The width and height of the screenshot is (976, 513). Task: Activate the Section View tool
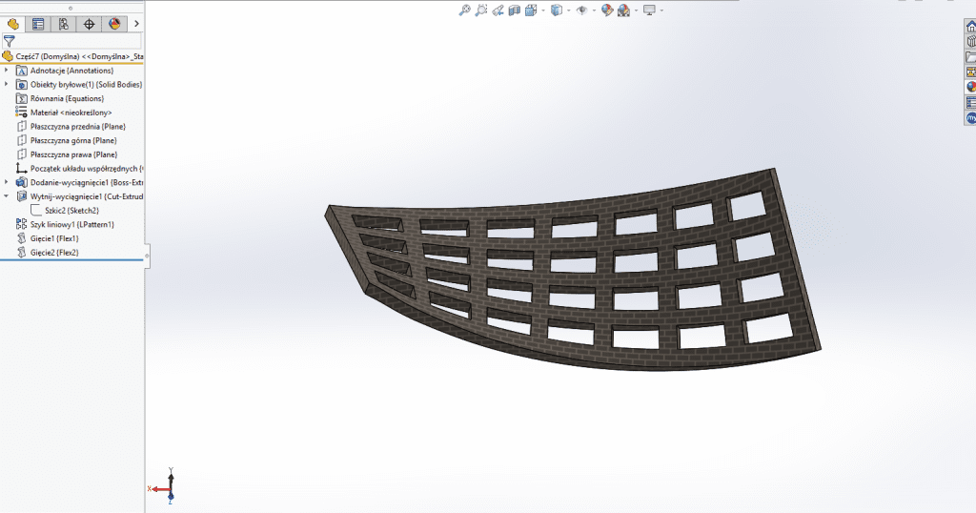[x=516, y=10]
